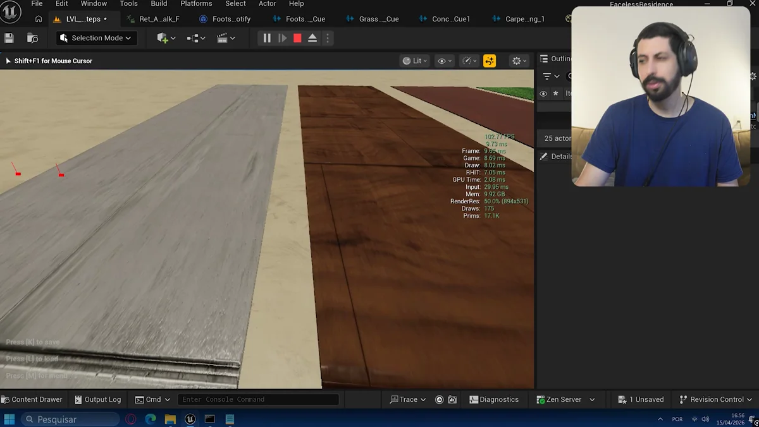Image resolution: width=759 pixels, height=427 pixels.
Task: Open the Lit view mode dropdown
Action: [x=415, y=61]
